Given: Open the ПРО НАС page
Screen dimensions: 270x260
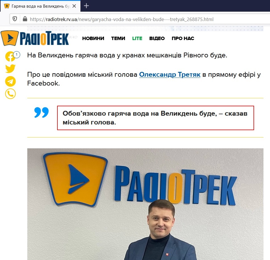Looking at the screenshot, I should pyautogui.click(x=183, y=38).
